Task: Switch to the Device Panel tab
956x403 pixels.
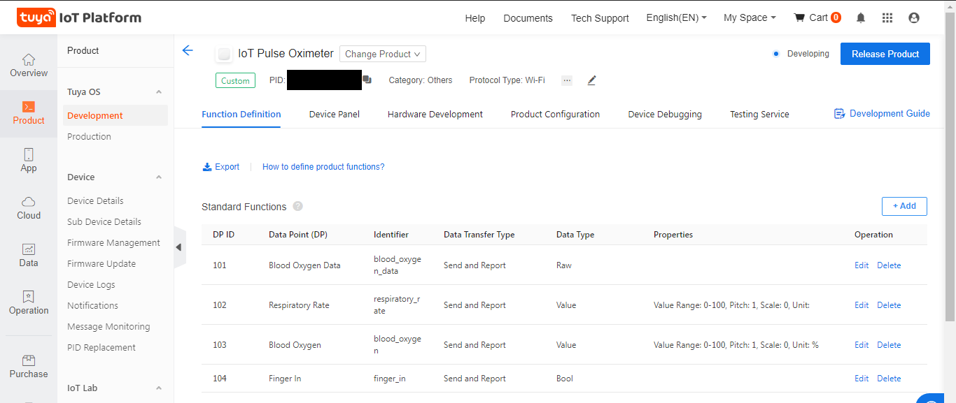Action: [x=334, y=114]
